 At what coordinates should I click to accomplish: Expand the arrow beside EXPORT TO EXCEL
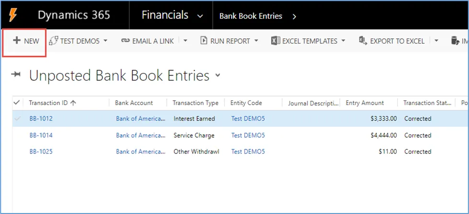(436, 41)
